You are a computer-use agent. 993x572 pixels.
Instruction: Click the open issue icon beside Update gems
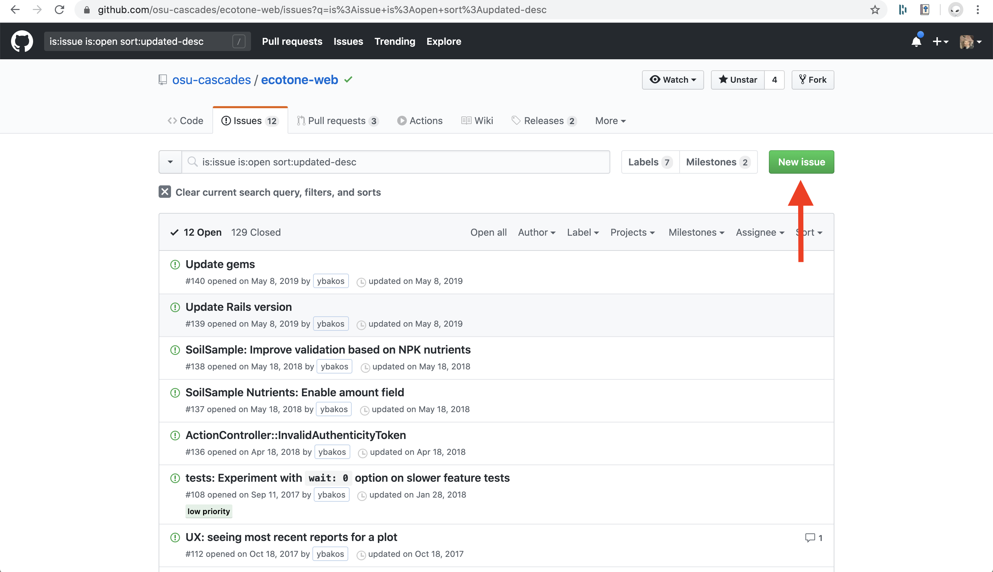pos(175,264)
